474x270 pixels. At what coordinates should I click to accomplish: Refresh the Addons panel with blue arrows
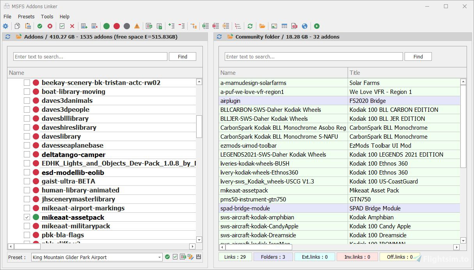click(8, 37)
